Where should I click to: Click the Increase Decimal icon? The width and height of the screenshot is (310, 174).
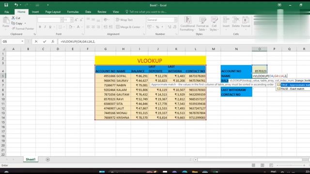coord(170,27)
